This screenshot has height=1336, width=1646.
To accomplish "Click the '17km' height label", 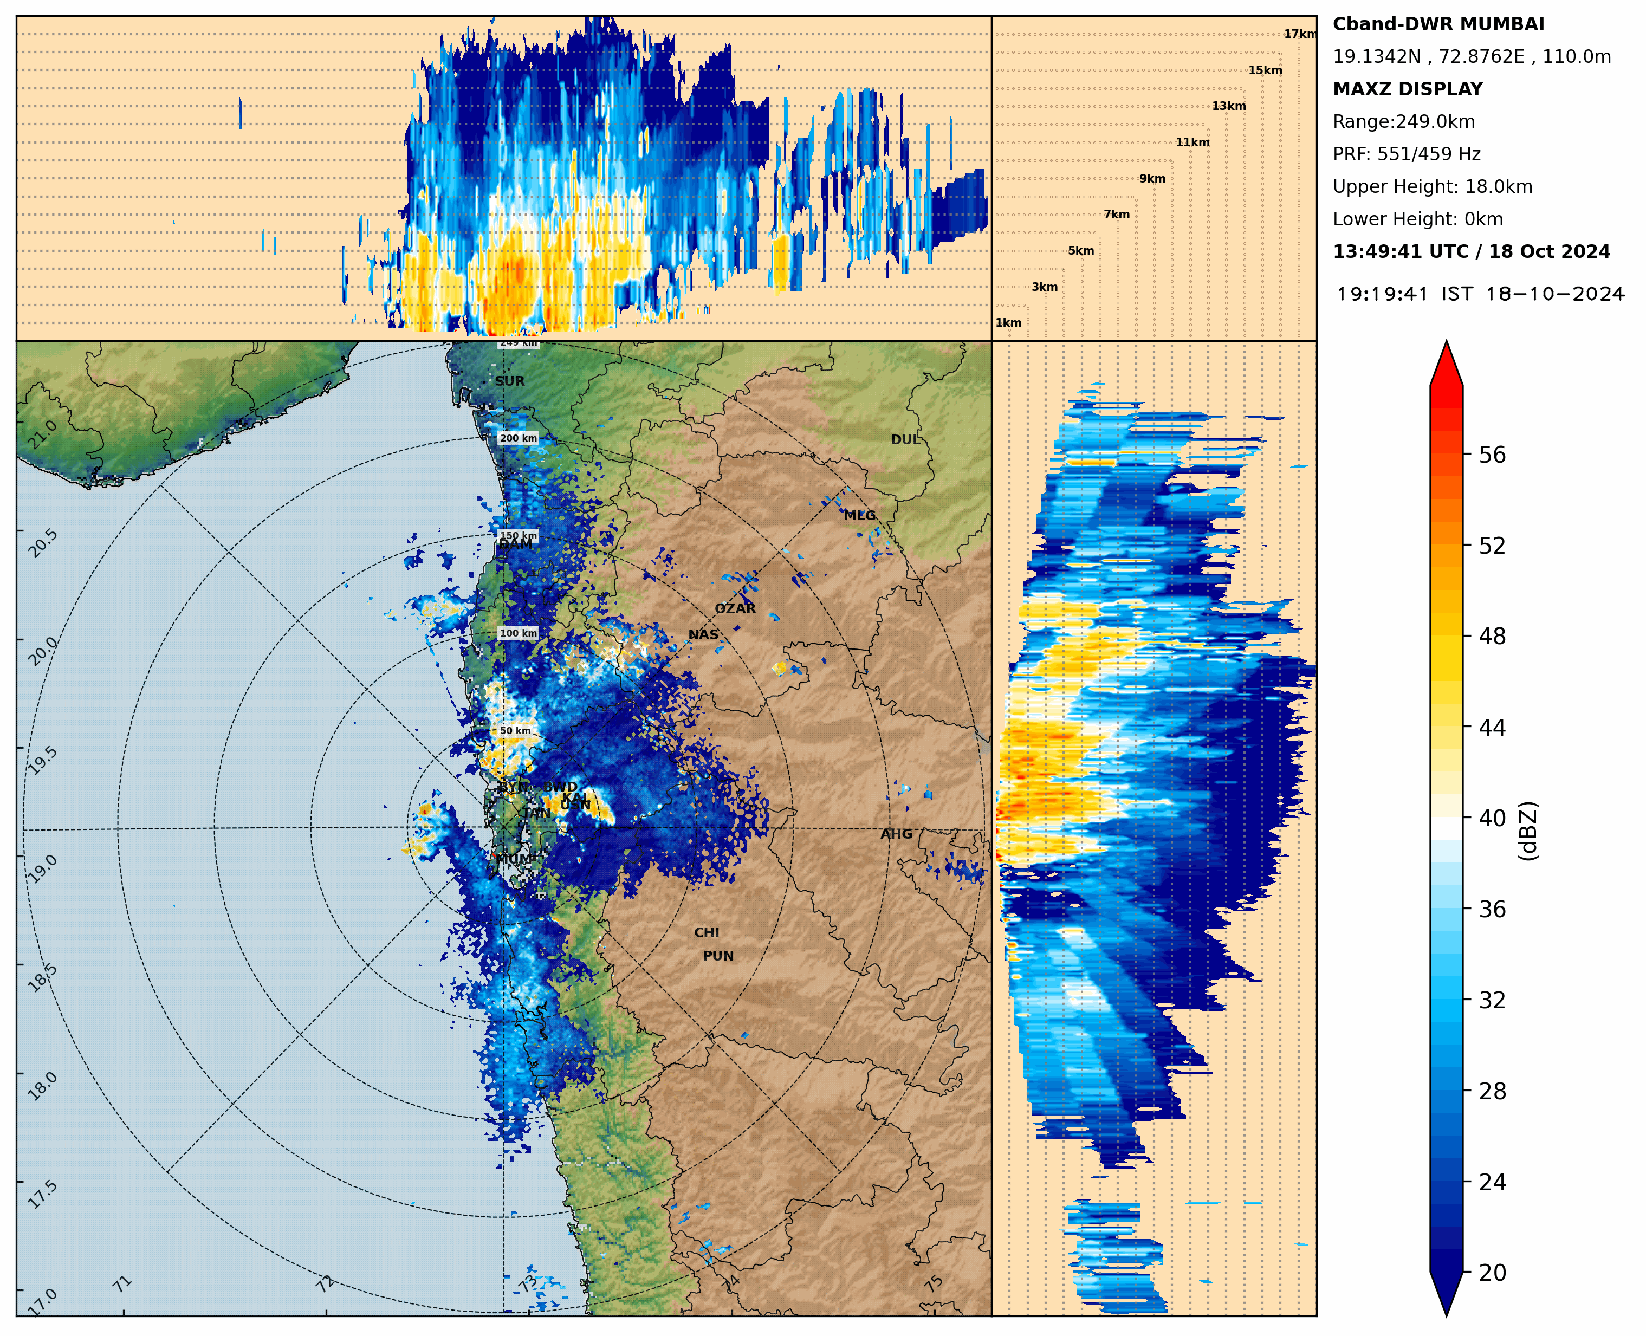I will (1300, 34).
